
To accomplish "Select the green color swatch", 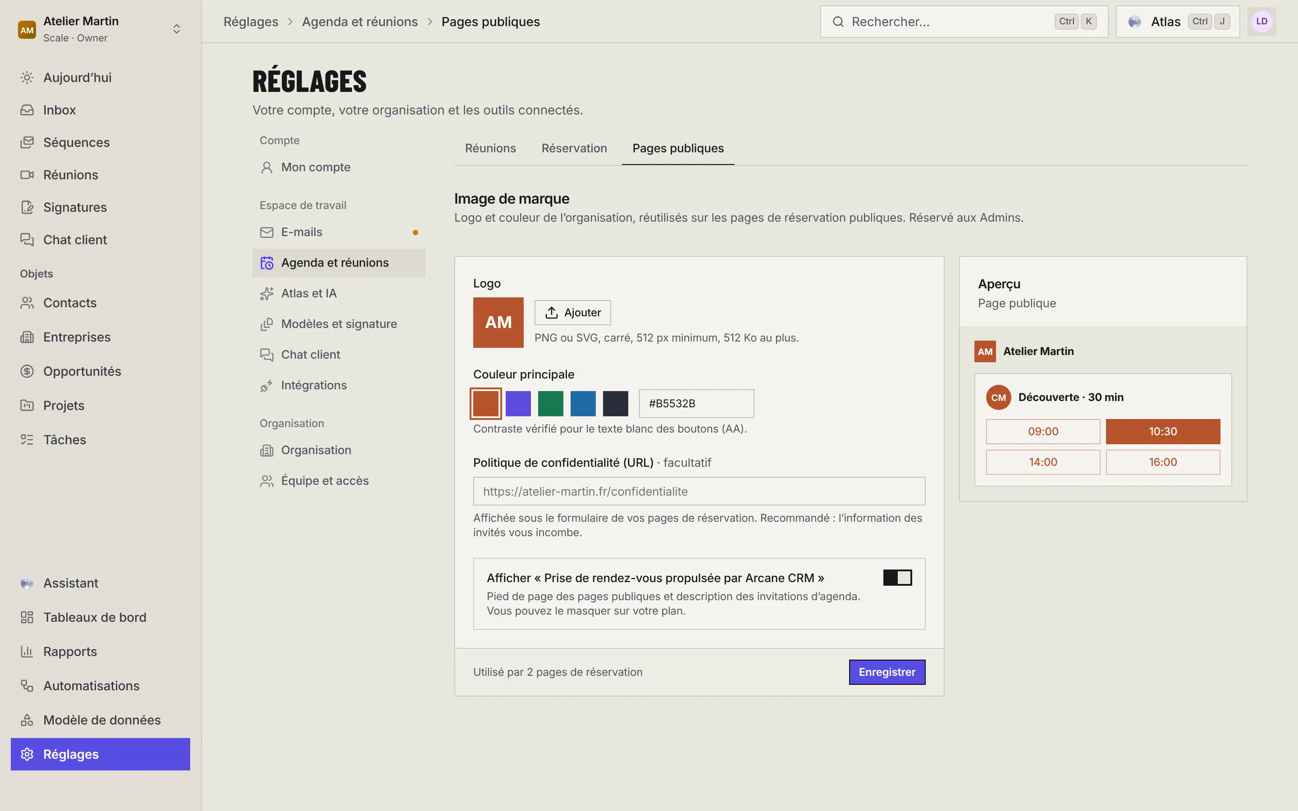I will click(x=550, y=403).
